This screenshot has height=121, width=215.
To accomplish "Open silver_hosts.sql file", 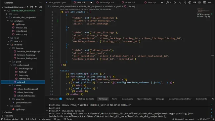I will [25, 92].
